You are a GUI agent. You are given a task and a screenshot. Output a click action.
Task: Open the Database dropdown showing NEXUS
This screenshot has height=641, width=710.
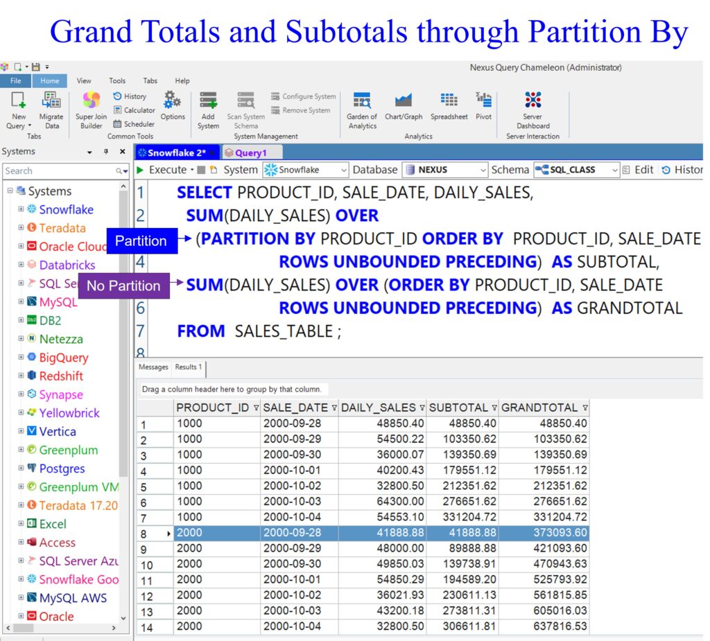446,170
